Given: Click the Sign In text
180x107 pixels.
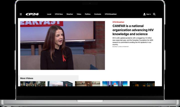Looking at the screenshot, I should (x=148, y=14).
